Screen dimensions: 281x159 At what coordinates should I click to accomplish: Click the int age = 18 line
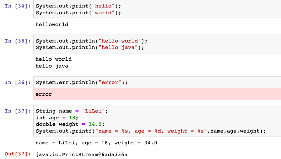point(57,118)
